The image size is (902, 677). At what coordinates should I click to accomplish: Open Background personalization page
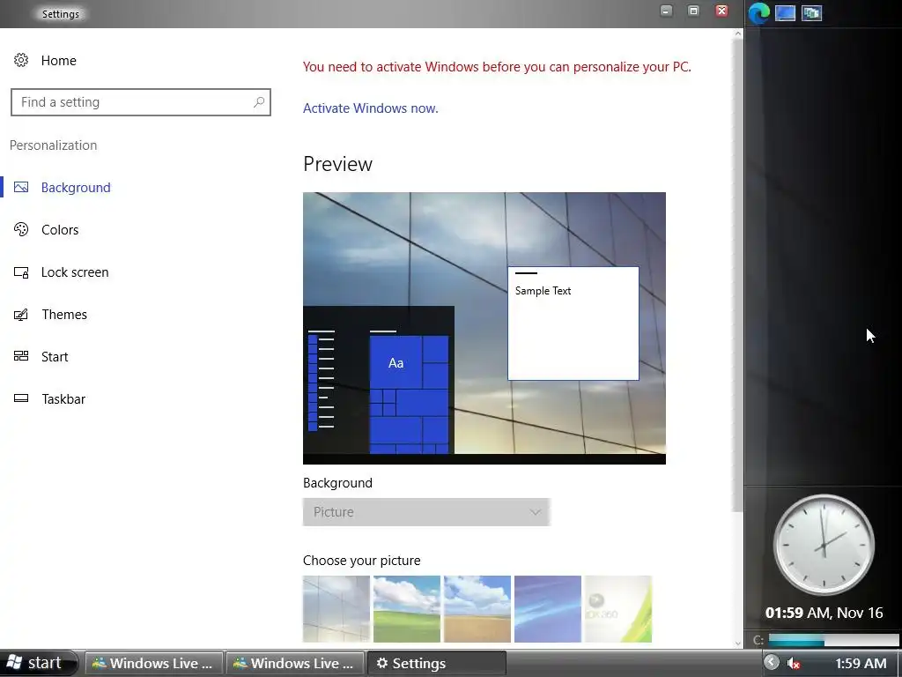(x=76, y=188)
